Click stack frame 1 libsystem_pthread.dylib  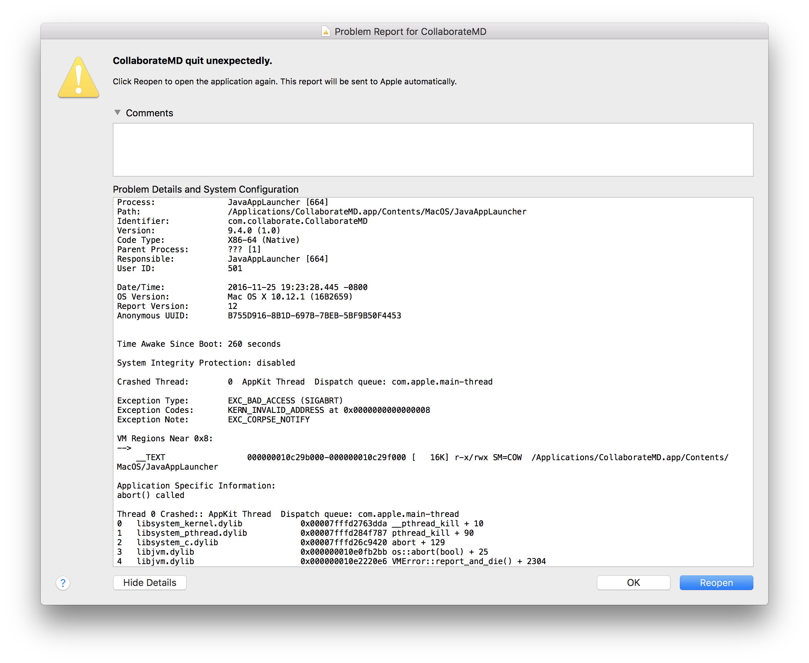(x=295, y=533)
